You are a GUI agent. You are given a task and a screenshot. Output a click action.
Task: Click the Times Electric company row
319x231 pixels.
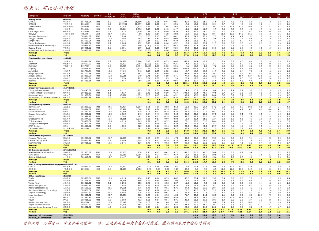tap(35, 27)
